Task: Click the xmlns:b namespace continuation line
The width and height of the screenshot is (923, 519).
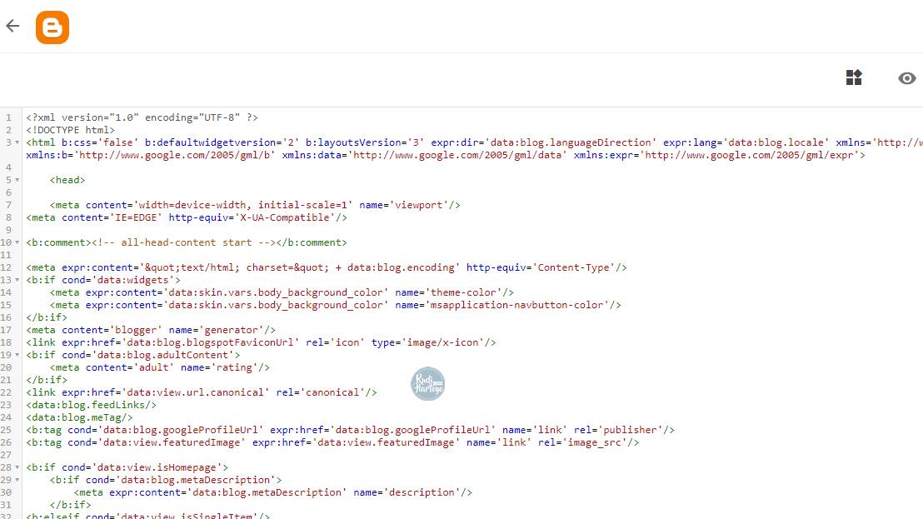Action: tap(446, 155)
